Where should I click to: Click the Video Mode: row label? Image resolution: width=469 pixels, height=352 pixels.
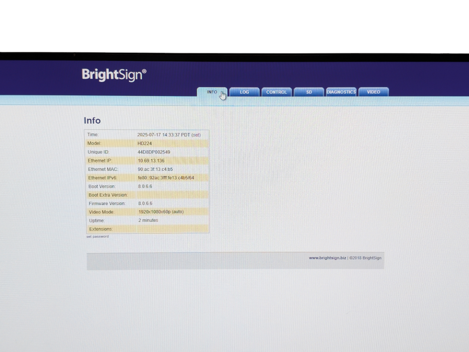[102, 212]
